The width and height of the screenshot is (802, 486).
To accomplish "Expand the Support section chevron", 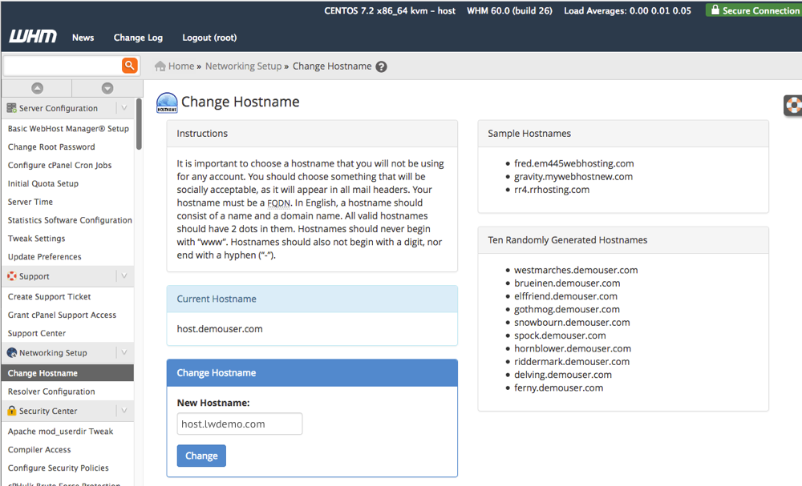I will pyautogui.click(x=124, y=276).
